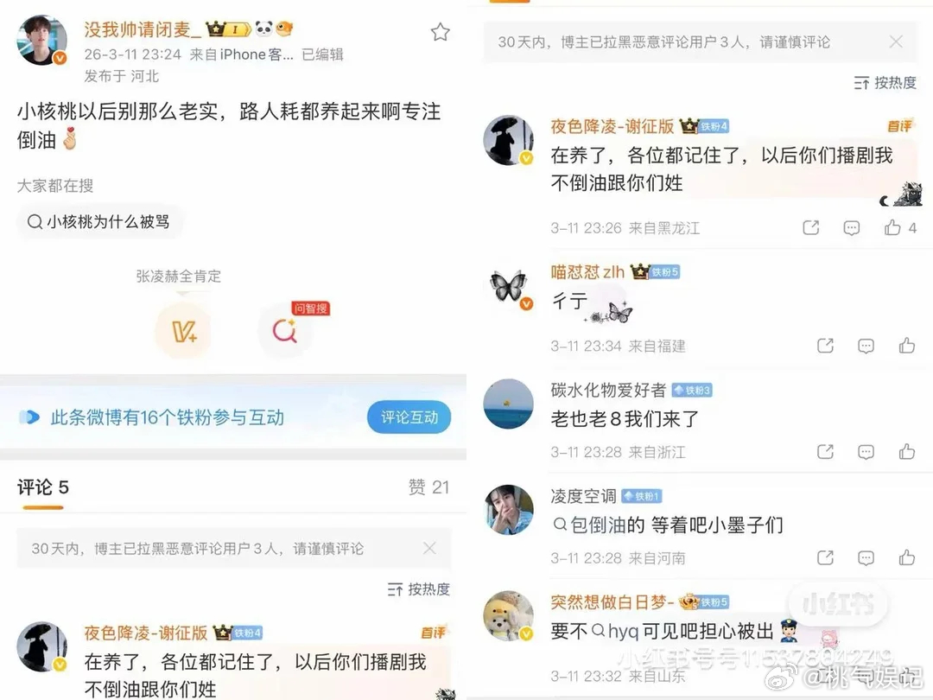Viewport: 933px width, 700px height.
Task: Open 没我帅请闭麦_ profile avatar
Action: tap(41, 40)
